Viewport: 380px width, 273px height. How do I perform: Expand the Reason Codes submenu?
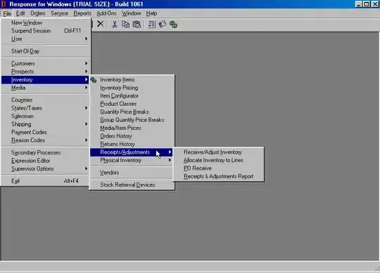[x=46, y=140]
